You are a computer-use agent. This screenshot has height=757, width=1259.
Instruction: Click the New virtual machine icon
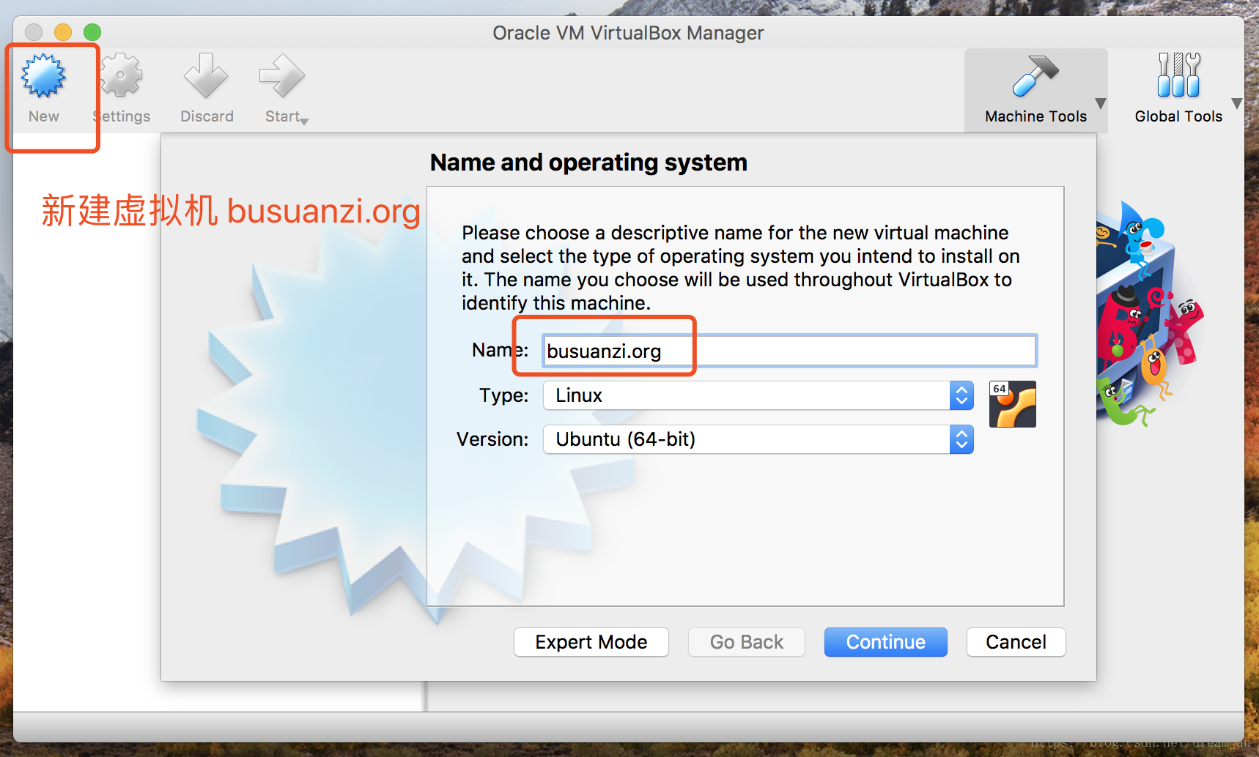point(43,75)
